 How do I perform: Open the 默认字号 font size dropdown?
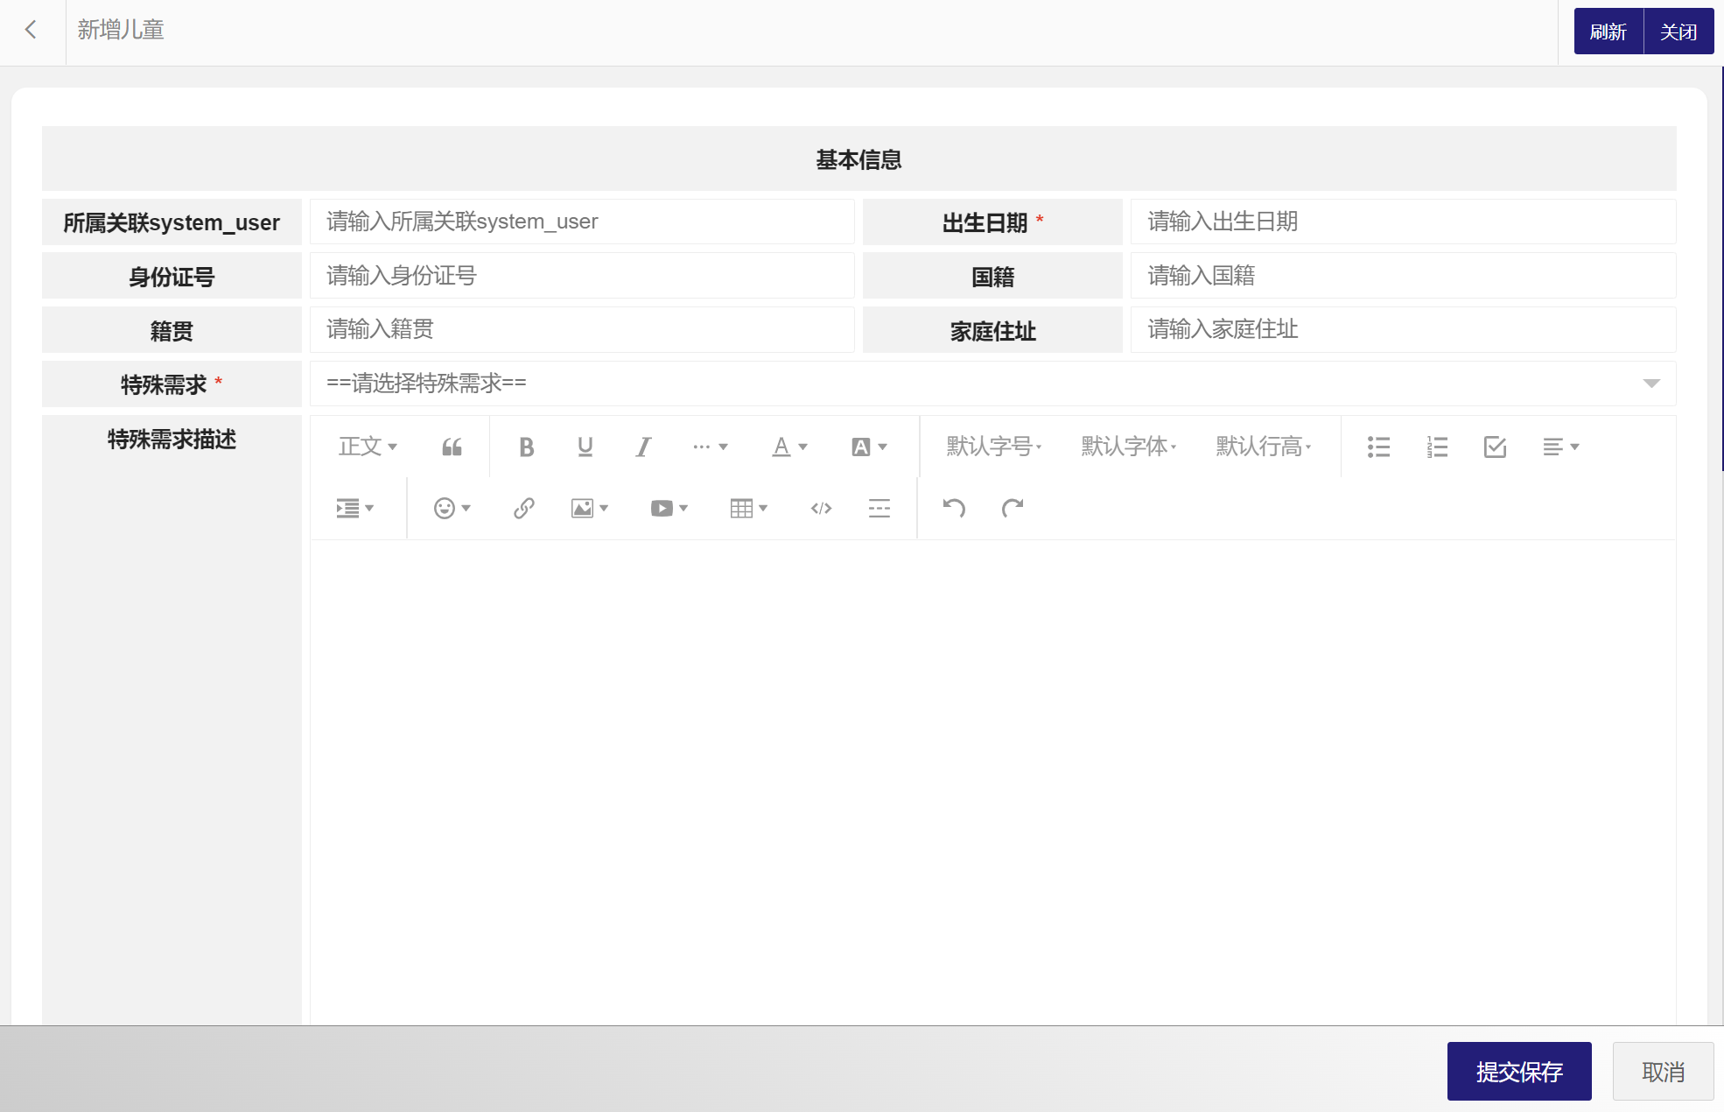point(993,447)
